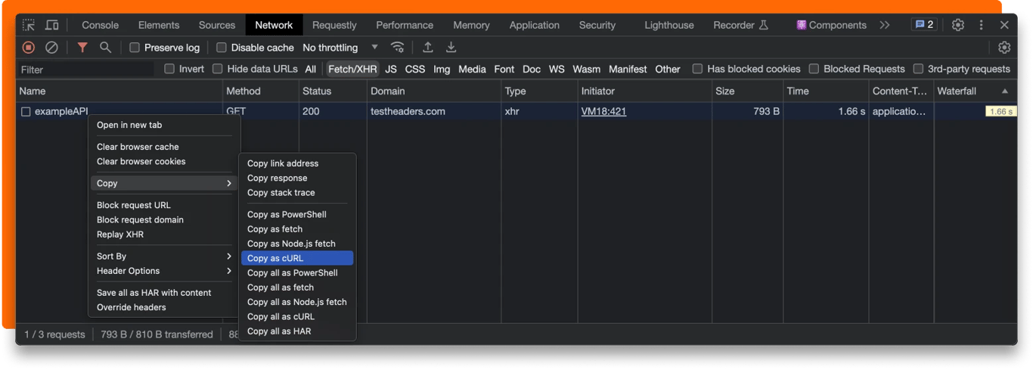Screen dimensions: 1033x370
Task: Open DevTools settings gear icon
Action: coord(958,25)
